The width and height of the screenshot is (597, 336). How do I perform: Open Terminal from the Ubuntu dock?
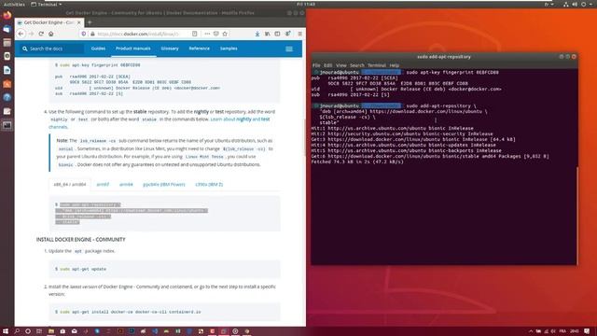pos(7,125)
